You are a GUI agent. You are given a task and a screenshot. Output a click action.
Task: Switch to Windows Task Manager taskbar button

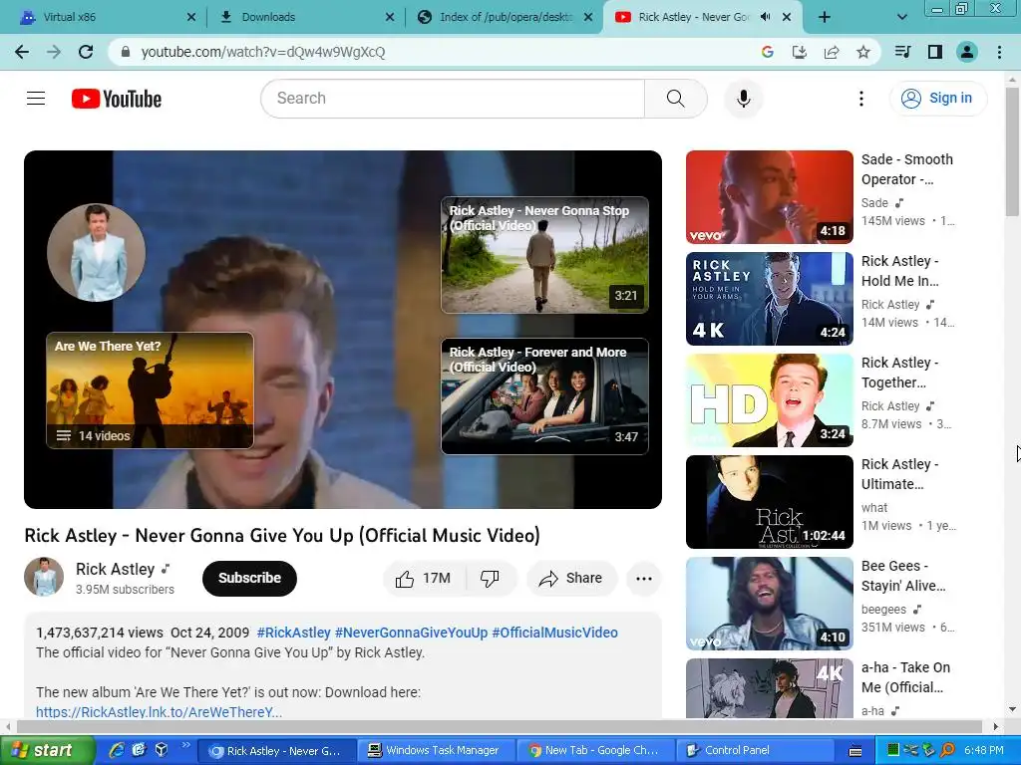[435, 750]
